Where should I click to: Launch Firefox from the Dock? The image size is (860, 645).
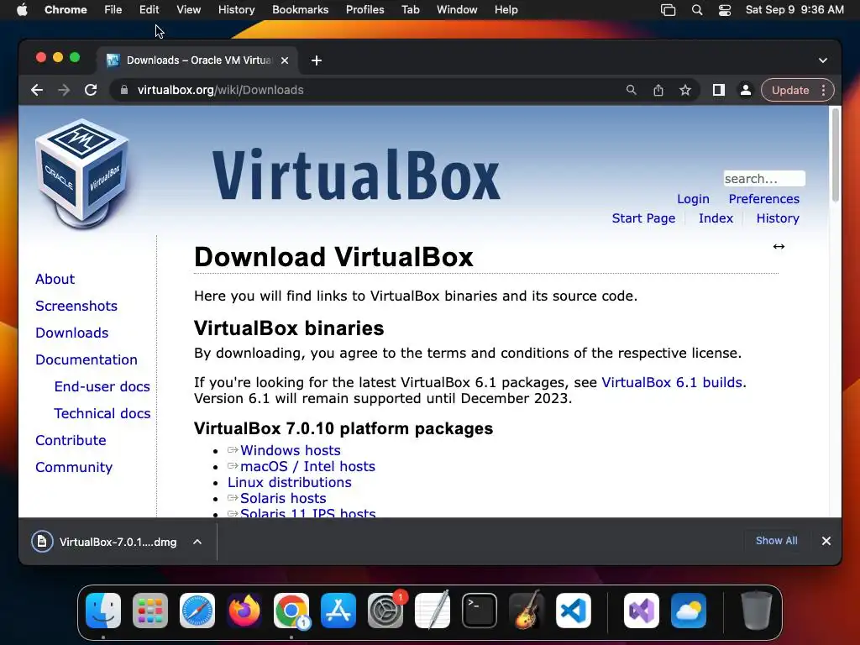coord(244,611)
